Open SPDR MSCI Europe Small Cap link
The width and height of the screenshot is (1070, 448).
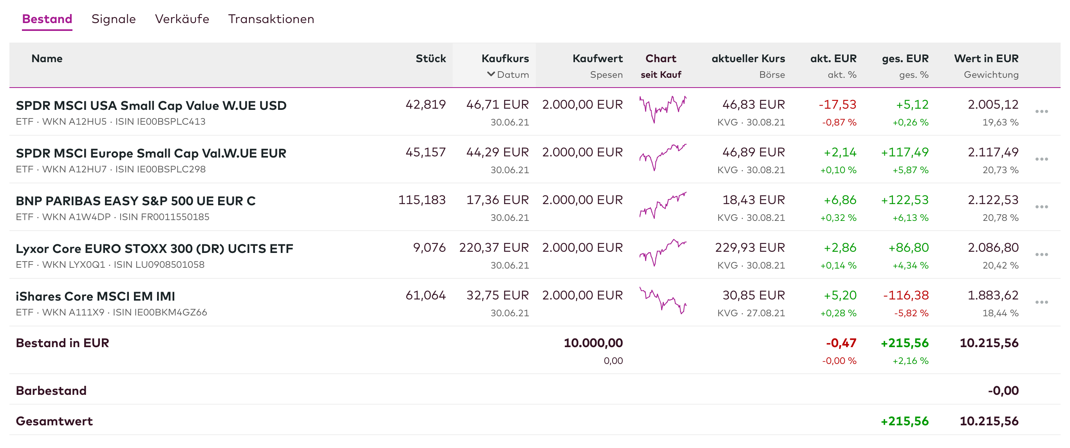[151, 153]
